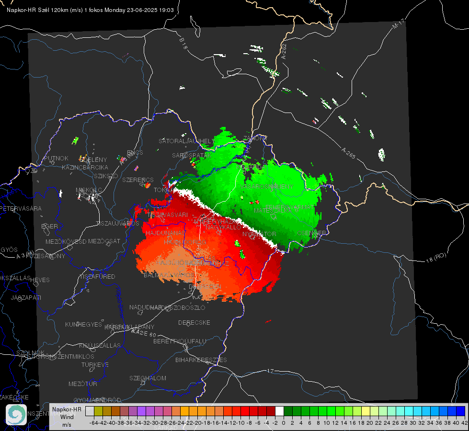Image resolution: width=469 pixels, height=431 pixels.
Task: Click the NAGYKÁLLÓ label
Action: (x=223, y=227)
